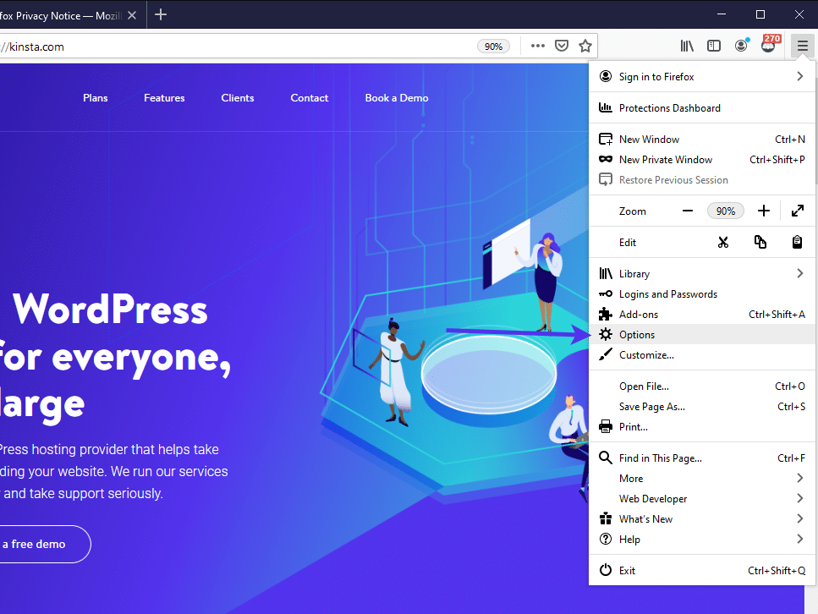Click the Print menu item's printer icon

coord(605,426)
